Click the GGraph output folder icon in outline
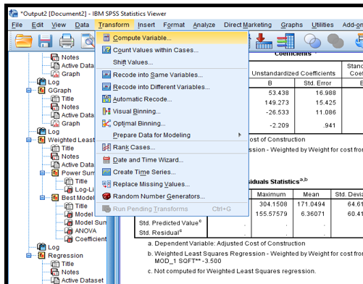363x284 pixels. pyautogui.click(x=41, y=91)
